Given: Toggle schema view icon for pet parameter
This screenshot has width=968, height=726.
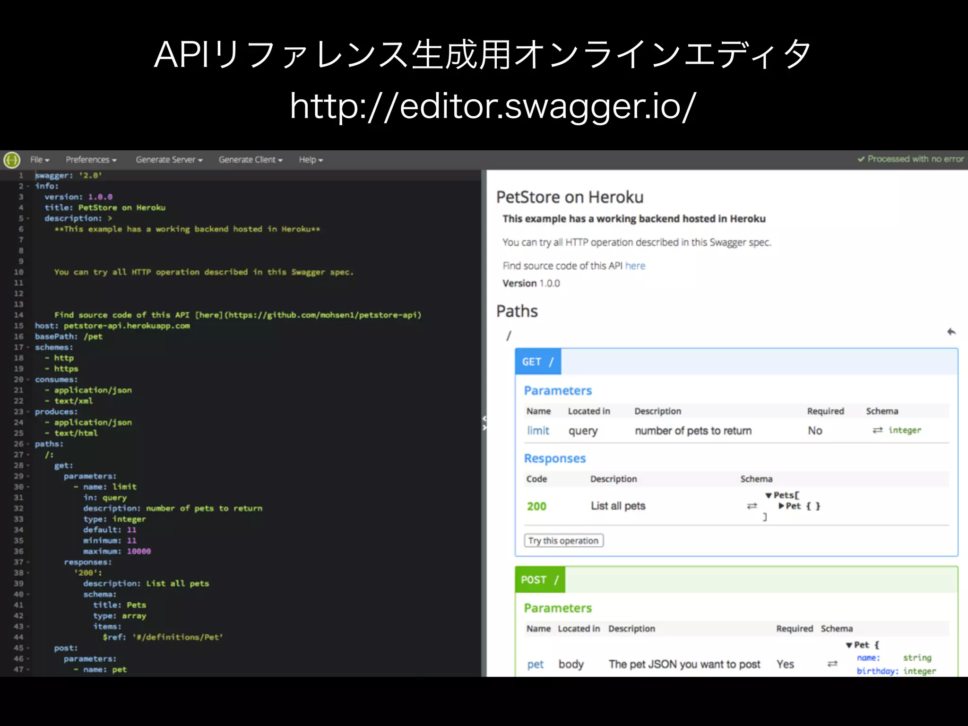Looking at the screenshot, I should [x=832, y=664].
